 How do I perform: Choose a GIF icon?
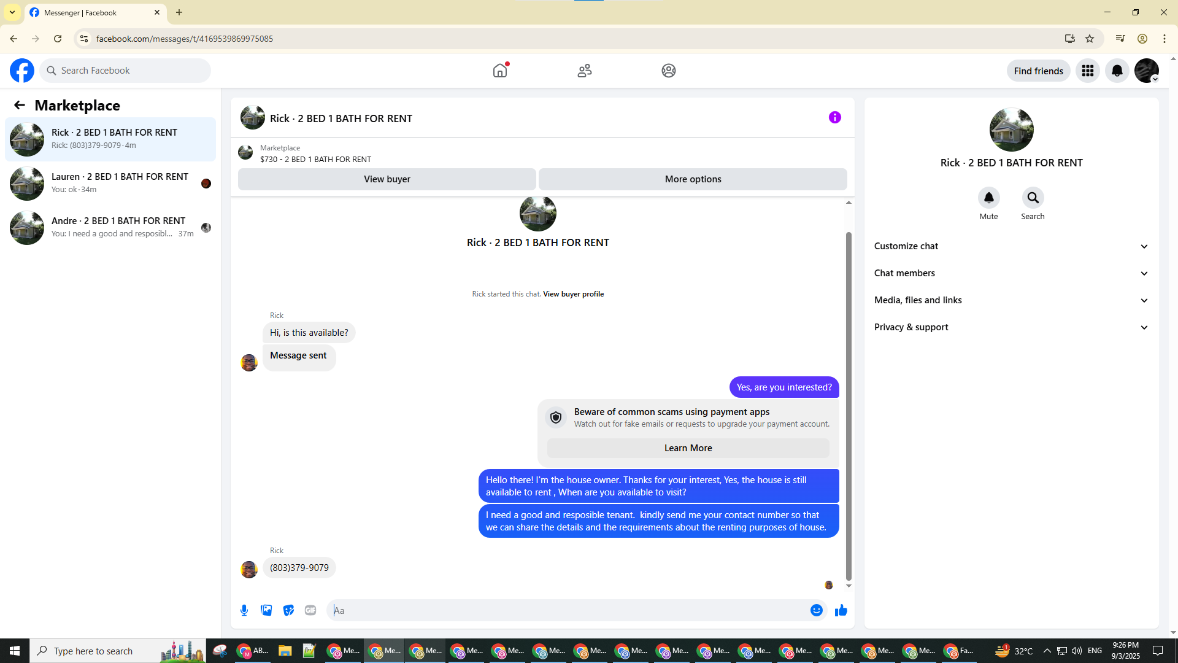pos(310,610)
